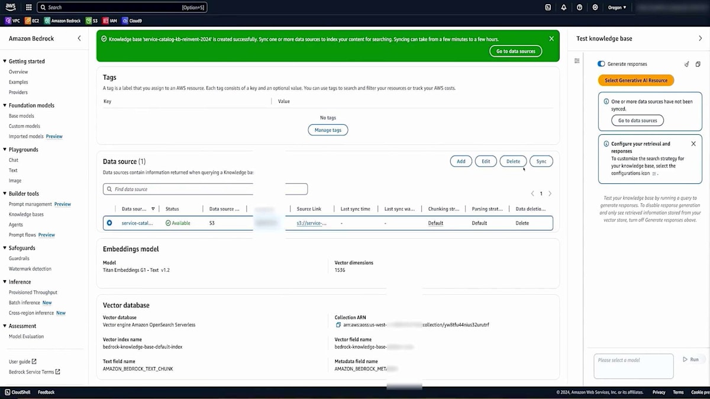This screenshot has width=710, height=399.
Task: Open Guardrails in sidebar
Action: (19, 258)
